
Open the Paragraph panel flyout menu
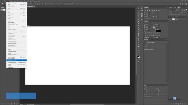[x=167, y=7]
